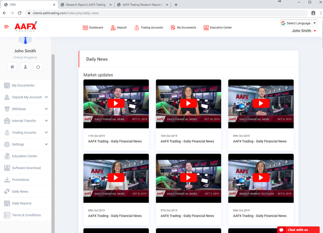Click the Trading Acounts sidebar icon
This screenshot has height=233, width=323.
7,132
